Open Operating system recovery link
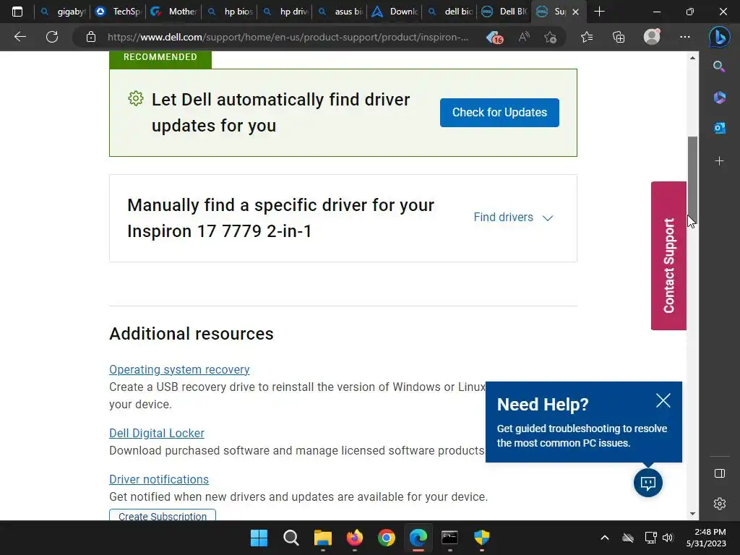The height and width of the screenshot is (555, 740). click(x=179, y=369)
